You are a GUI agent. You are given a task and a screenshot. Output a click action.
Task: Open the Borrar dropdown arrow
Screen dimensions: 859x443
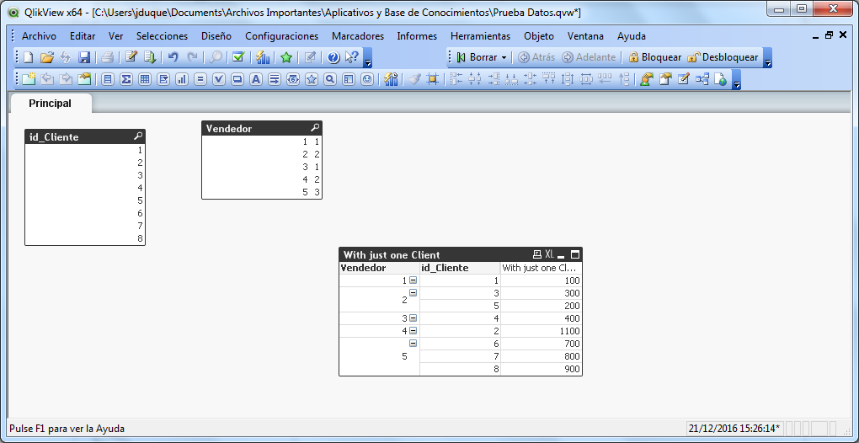pyautogui.click(x=504, y=57)
